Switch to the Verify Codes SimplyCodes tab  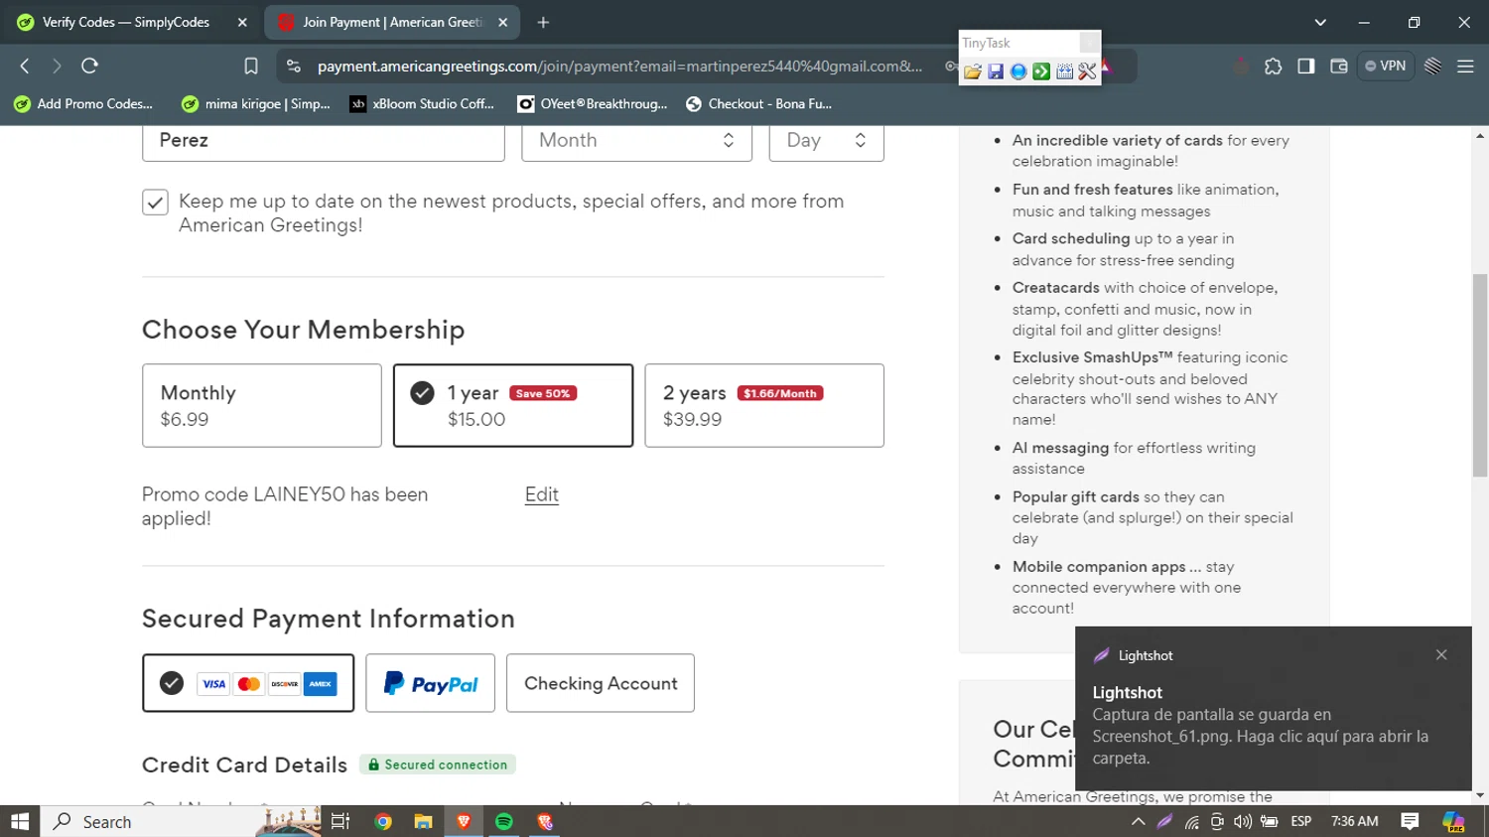coord(129,22)
